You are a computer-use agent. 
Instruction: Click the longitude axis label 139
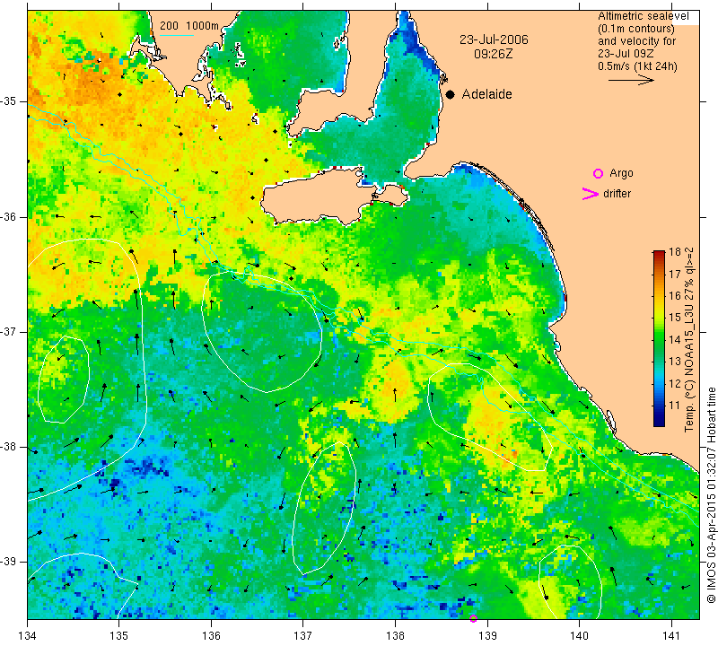point(487,635)
